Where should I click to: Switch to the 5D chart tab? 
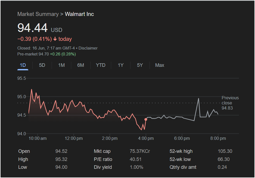click(x=42, y=65)
